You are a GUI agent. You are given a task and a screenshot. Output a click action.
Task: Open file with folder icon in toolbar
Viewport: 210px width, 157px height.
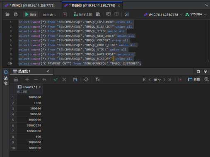coord(7,14)
